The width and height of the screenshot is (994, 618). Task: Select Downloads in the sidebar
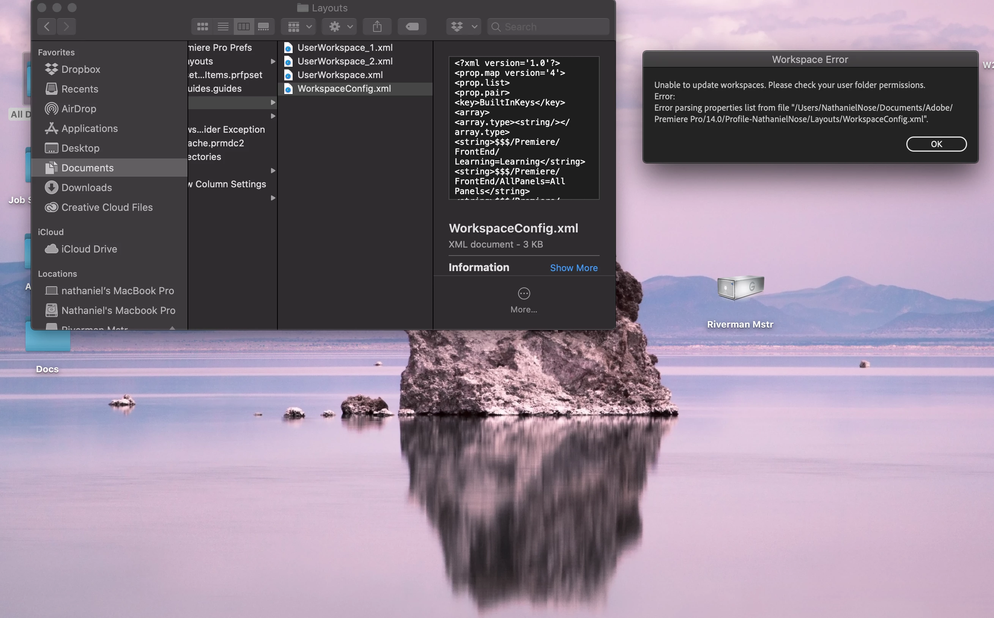click(x=86, y=188)
